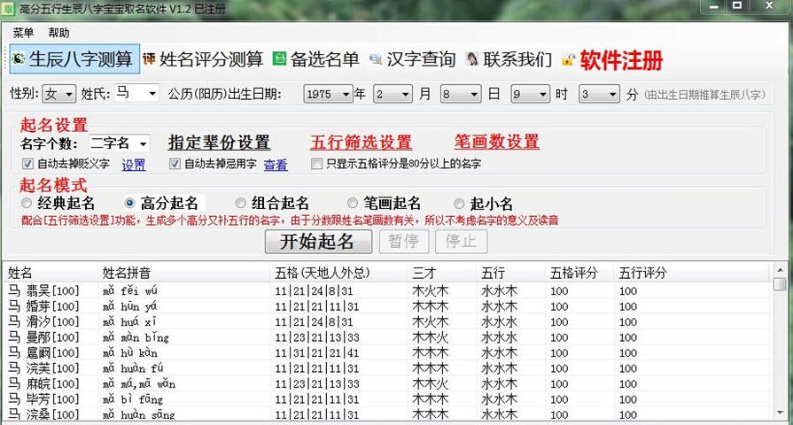Switch to 汉字查询 tab
The image size is (793, 425).
413,59
